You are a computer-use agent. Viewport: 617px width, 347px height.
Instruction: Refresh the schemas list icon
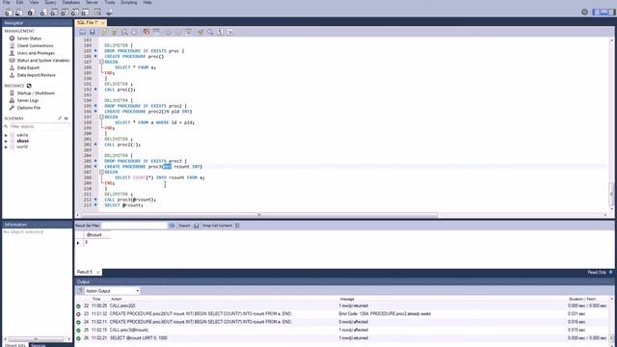pos(67,118)
